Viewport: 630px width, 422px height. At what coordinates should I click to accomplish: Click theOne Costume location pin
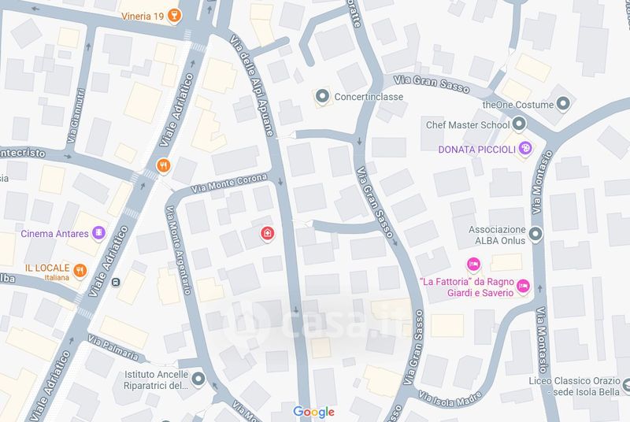pos(563,104)
